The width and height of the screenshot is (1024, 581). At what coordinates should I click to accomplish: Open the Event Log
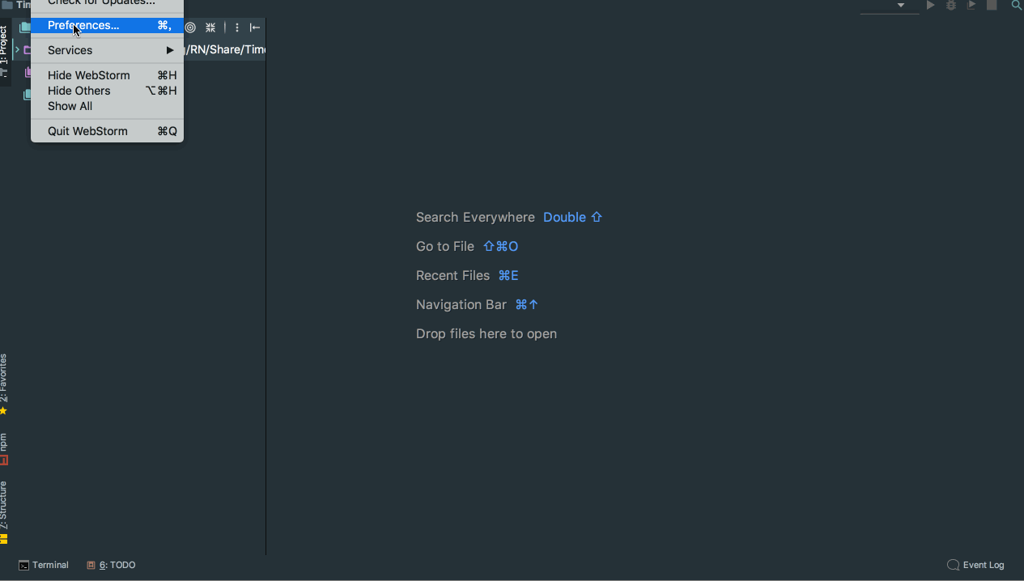(975, 565)
